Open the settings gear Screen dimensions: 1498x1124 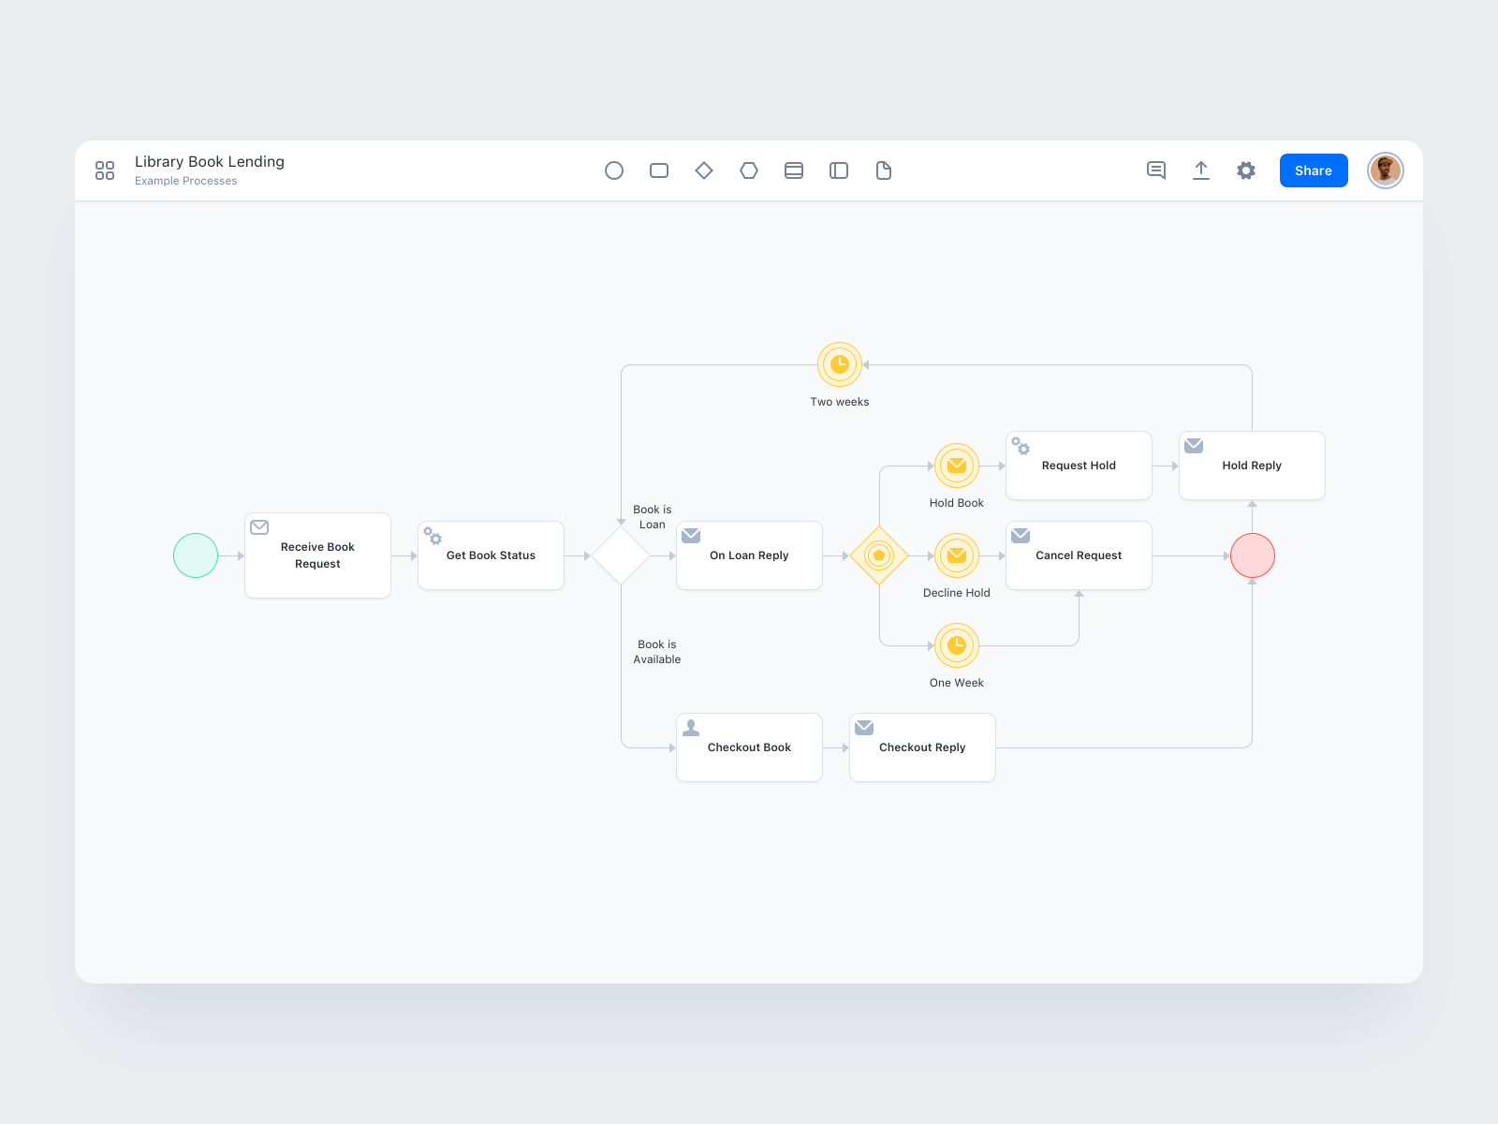(1245, 170)
